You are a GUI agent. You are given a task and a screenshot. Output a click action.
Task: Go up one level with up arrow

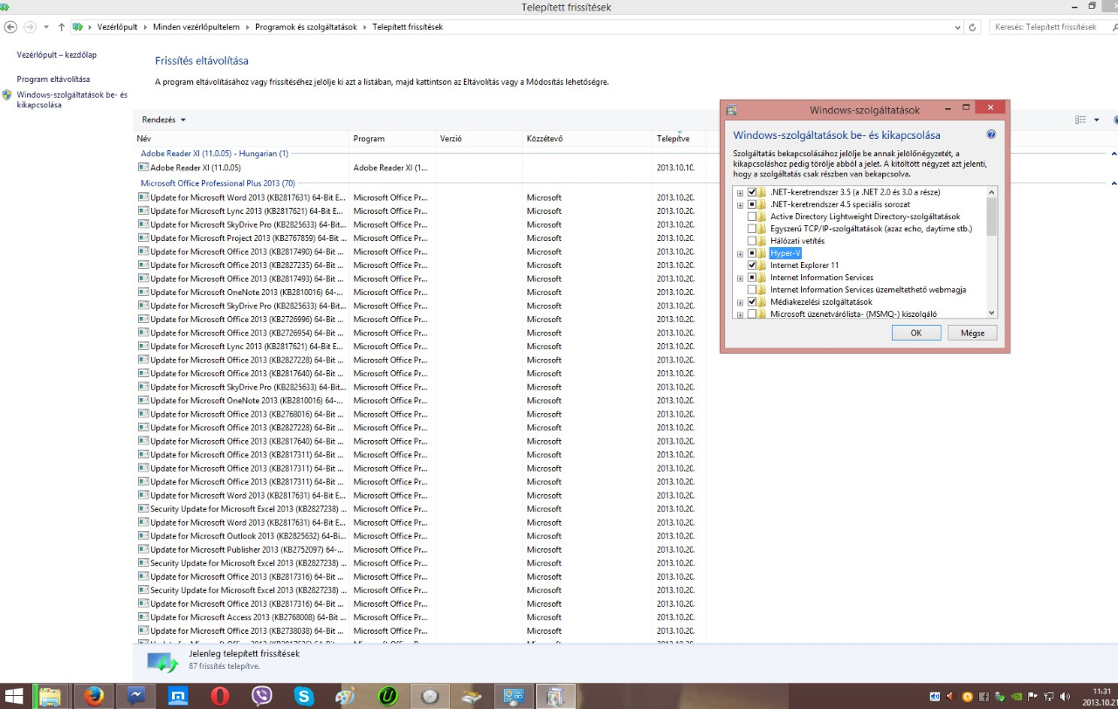pos(61,27)
